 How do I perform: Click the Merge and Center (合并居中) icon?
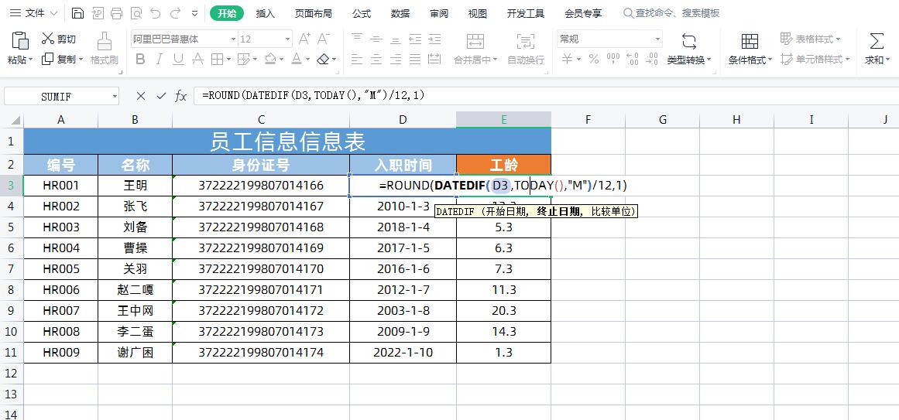click(x=475, y=41)
